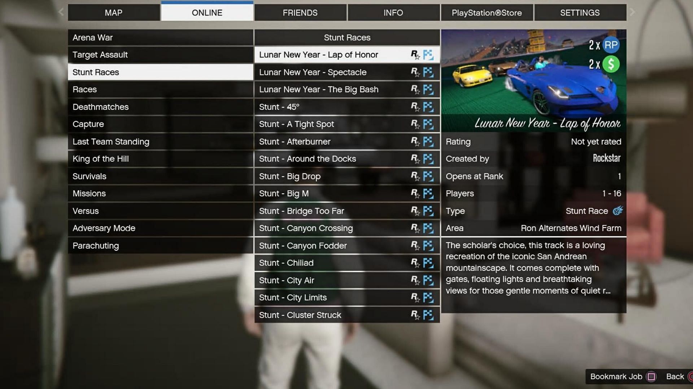
Task: Click the Rockstar verified icon on Stunt - Afterburner
Action: pyautogui.click(x=415, y=142)
